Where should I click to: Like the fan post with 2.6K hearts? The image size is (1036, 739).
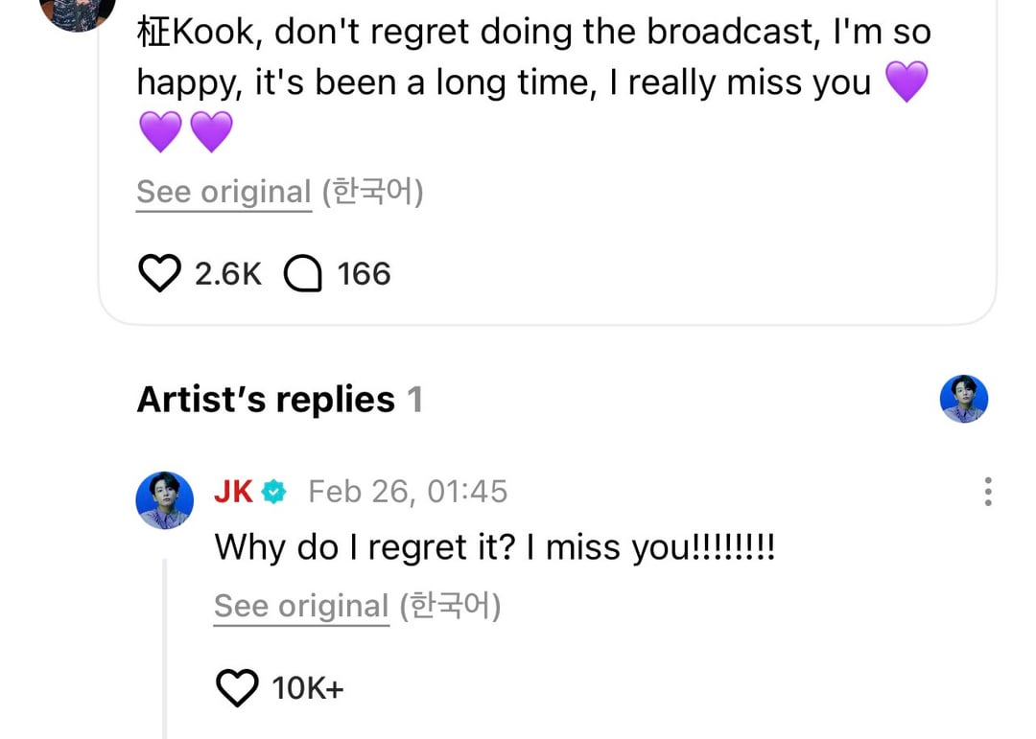pyautogui.click(x=159, y=275)
